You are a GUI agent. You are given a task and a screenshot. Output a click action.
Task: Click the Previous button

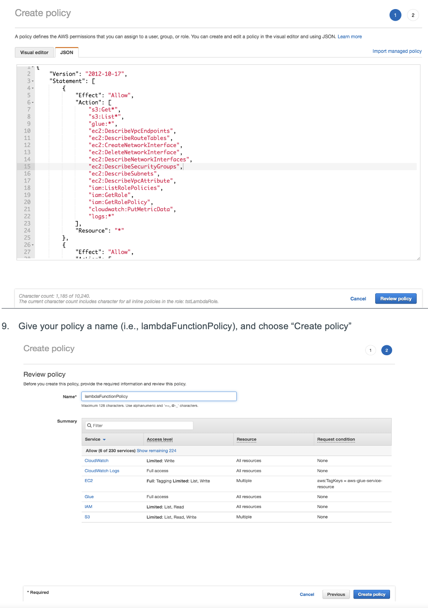336,594
